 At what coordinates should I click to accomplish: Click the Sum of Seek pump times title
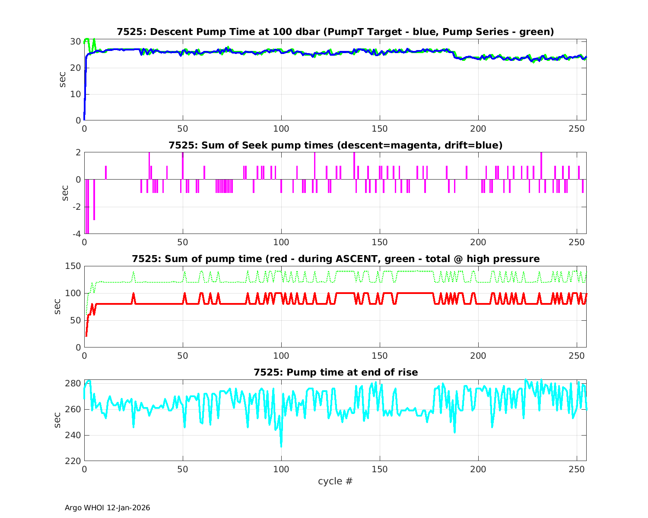pyautogui.click(x=335, y=145)
